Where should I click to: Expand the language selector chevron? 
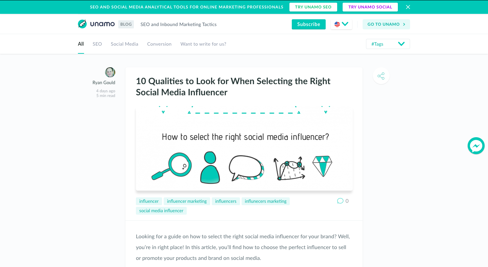345,24
